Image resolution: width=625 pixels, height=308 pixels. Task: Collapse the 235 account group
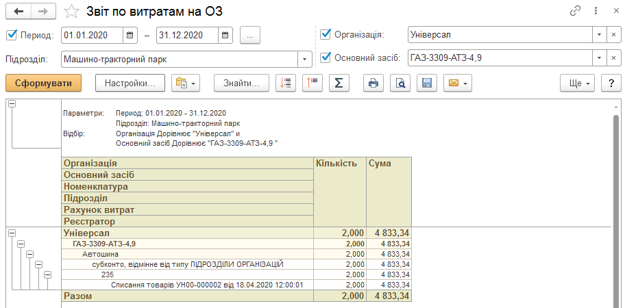47,274
